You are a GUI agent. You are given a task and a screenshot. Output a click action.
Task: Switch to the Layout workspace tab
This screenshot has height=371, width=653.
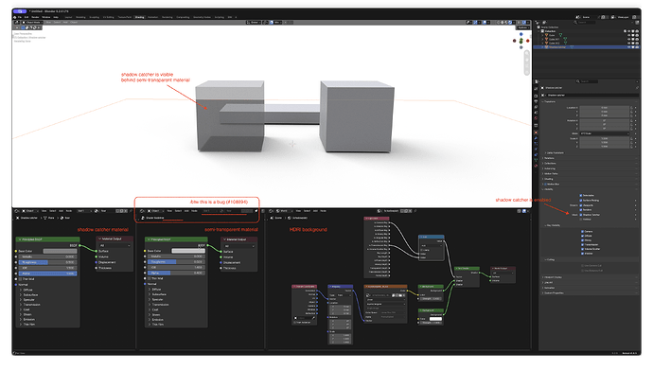pos(68,17)
